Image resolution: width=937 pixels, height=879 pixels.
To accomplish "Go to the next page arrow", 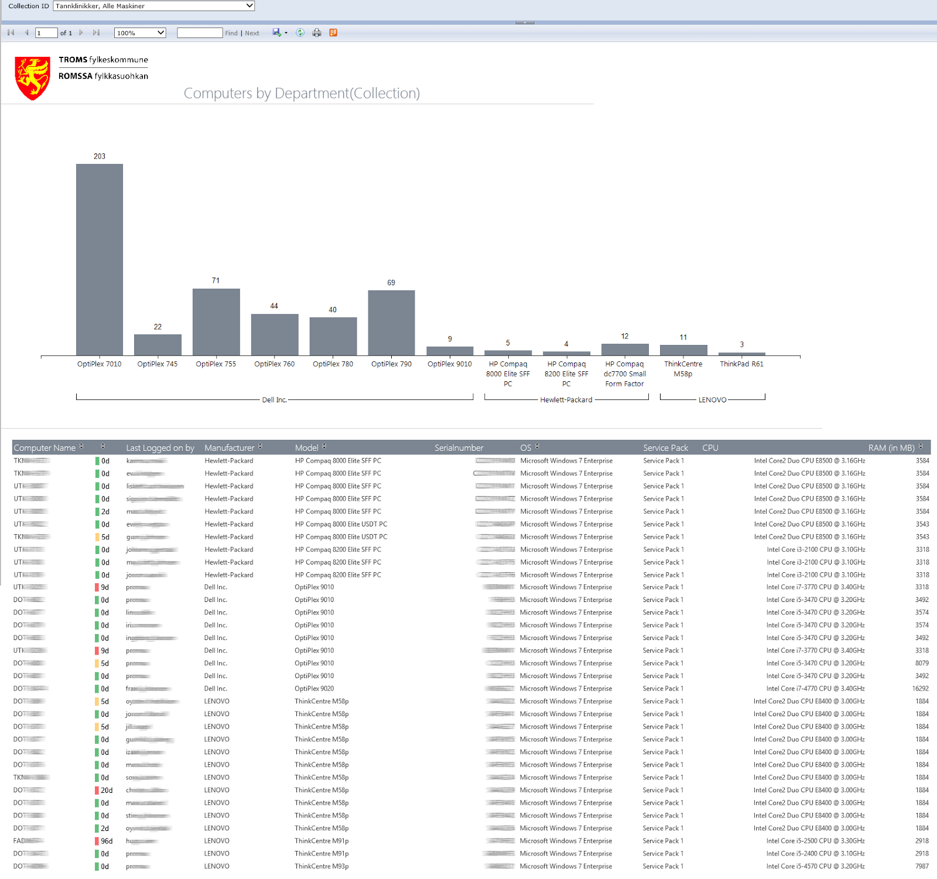I will pos(81,33).
